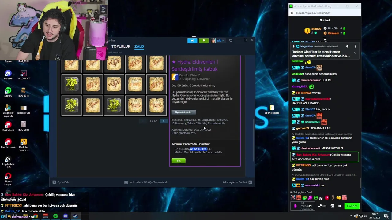392x220 pixels.
Task: Show hidden system tray icons
Action: point(351,216)
